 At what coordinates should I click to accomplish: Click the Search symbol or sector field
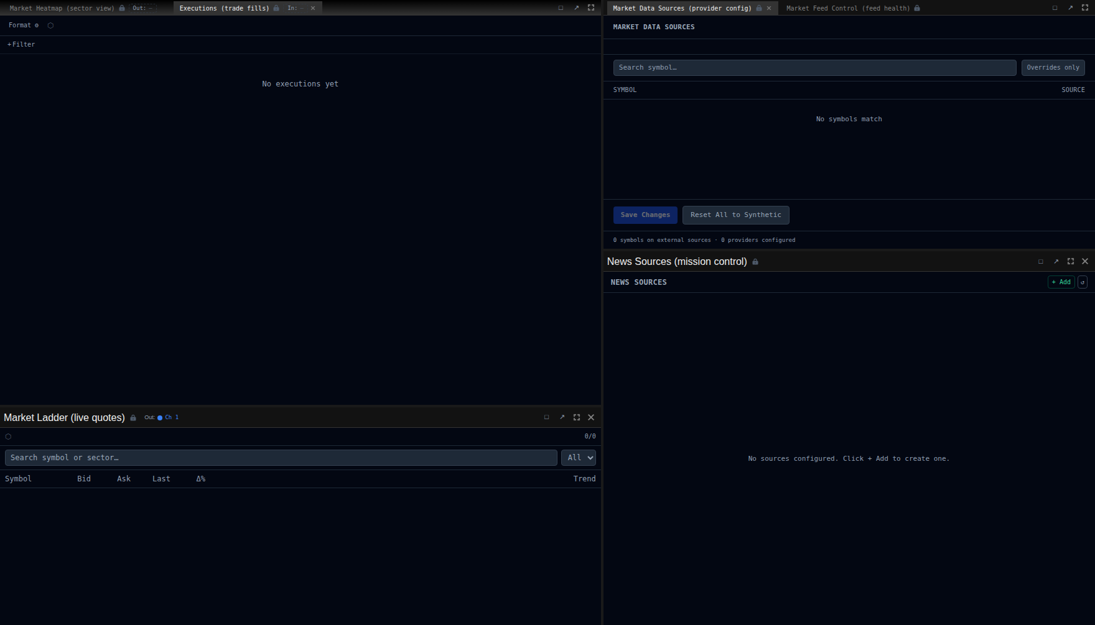[x=281, y=458]
